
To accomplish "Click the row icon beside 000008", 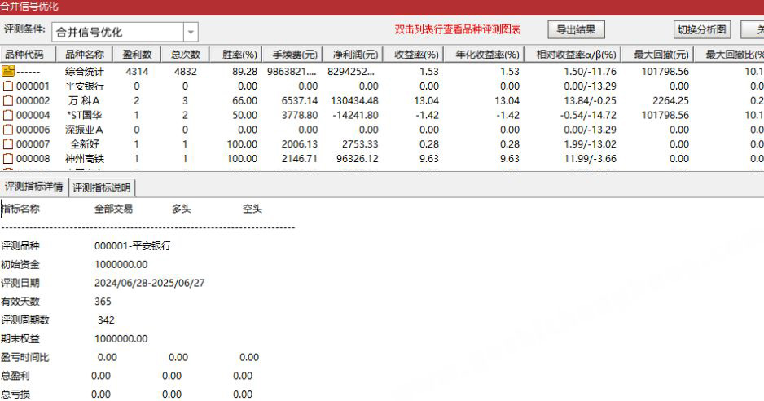I will pyautogui.click(x=8, y=159).
